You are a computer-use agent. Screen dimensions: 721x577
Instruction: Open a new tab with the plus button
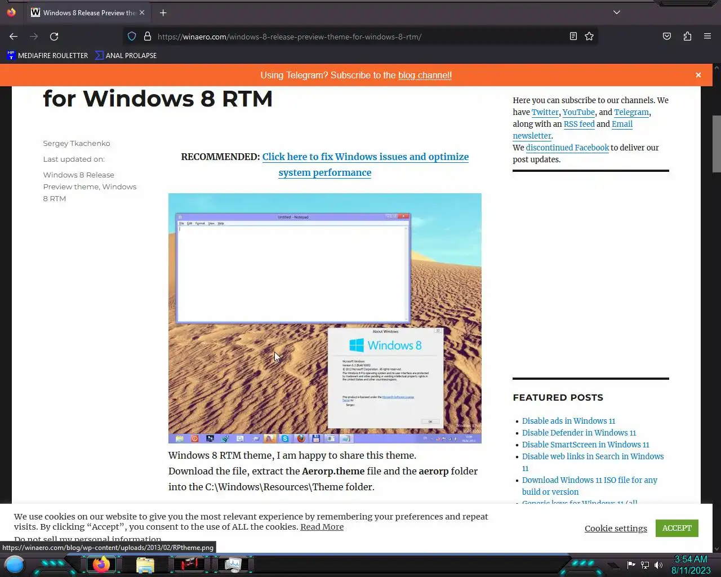coord(163,12)
